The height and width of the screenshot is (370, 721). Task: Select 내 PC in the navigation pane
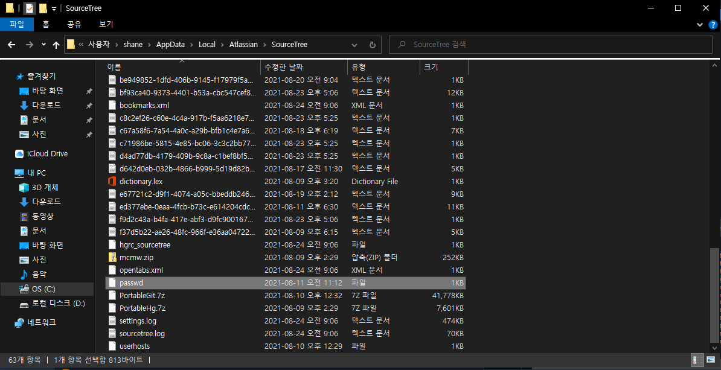36,173
